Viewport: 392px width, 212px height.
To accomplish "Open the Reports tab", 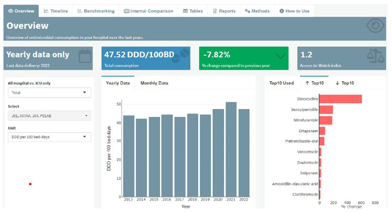I will click(224, 11).
